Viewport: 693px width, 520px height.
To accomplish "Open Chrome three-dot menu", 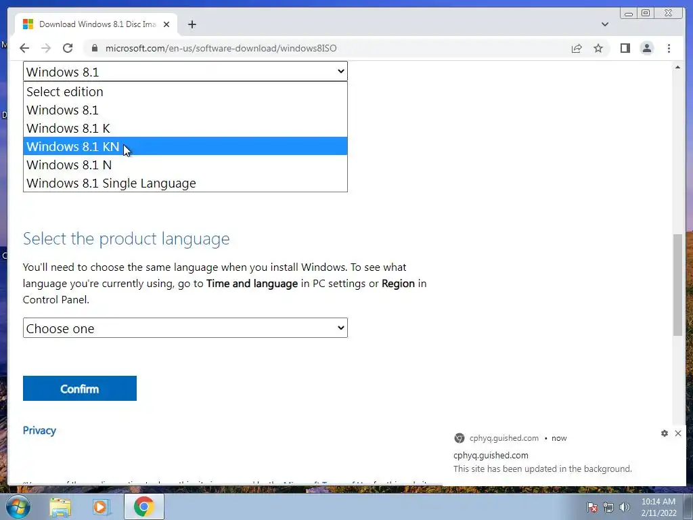I will coord(669,48).
